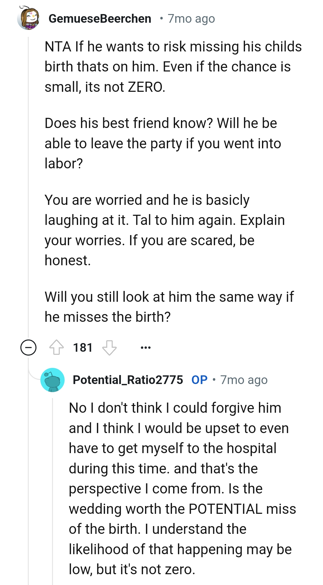
Task: Open the top comment's 7mo ago permalink
Action: [x=191, y=19]
